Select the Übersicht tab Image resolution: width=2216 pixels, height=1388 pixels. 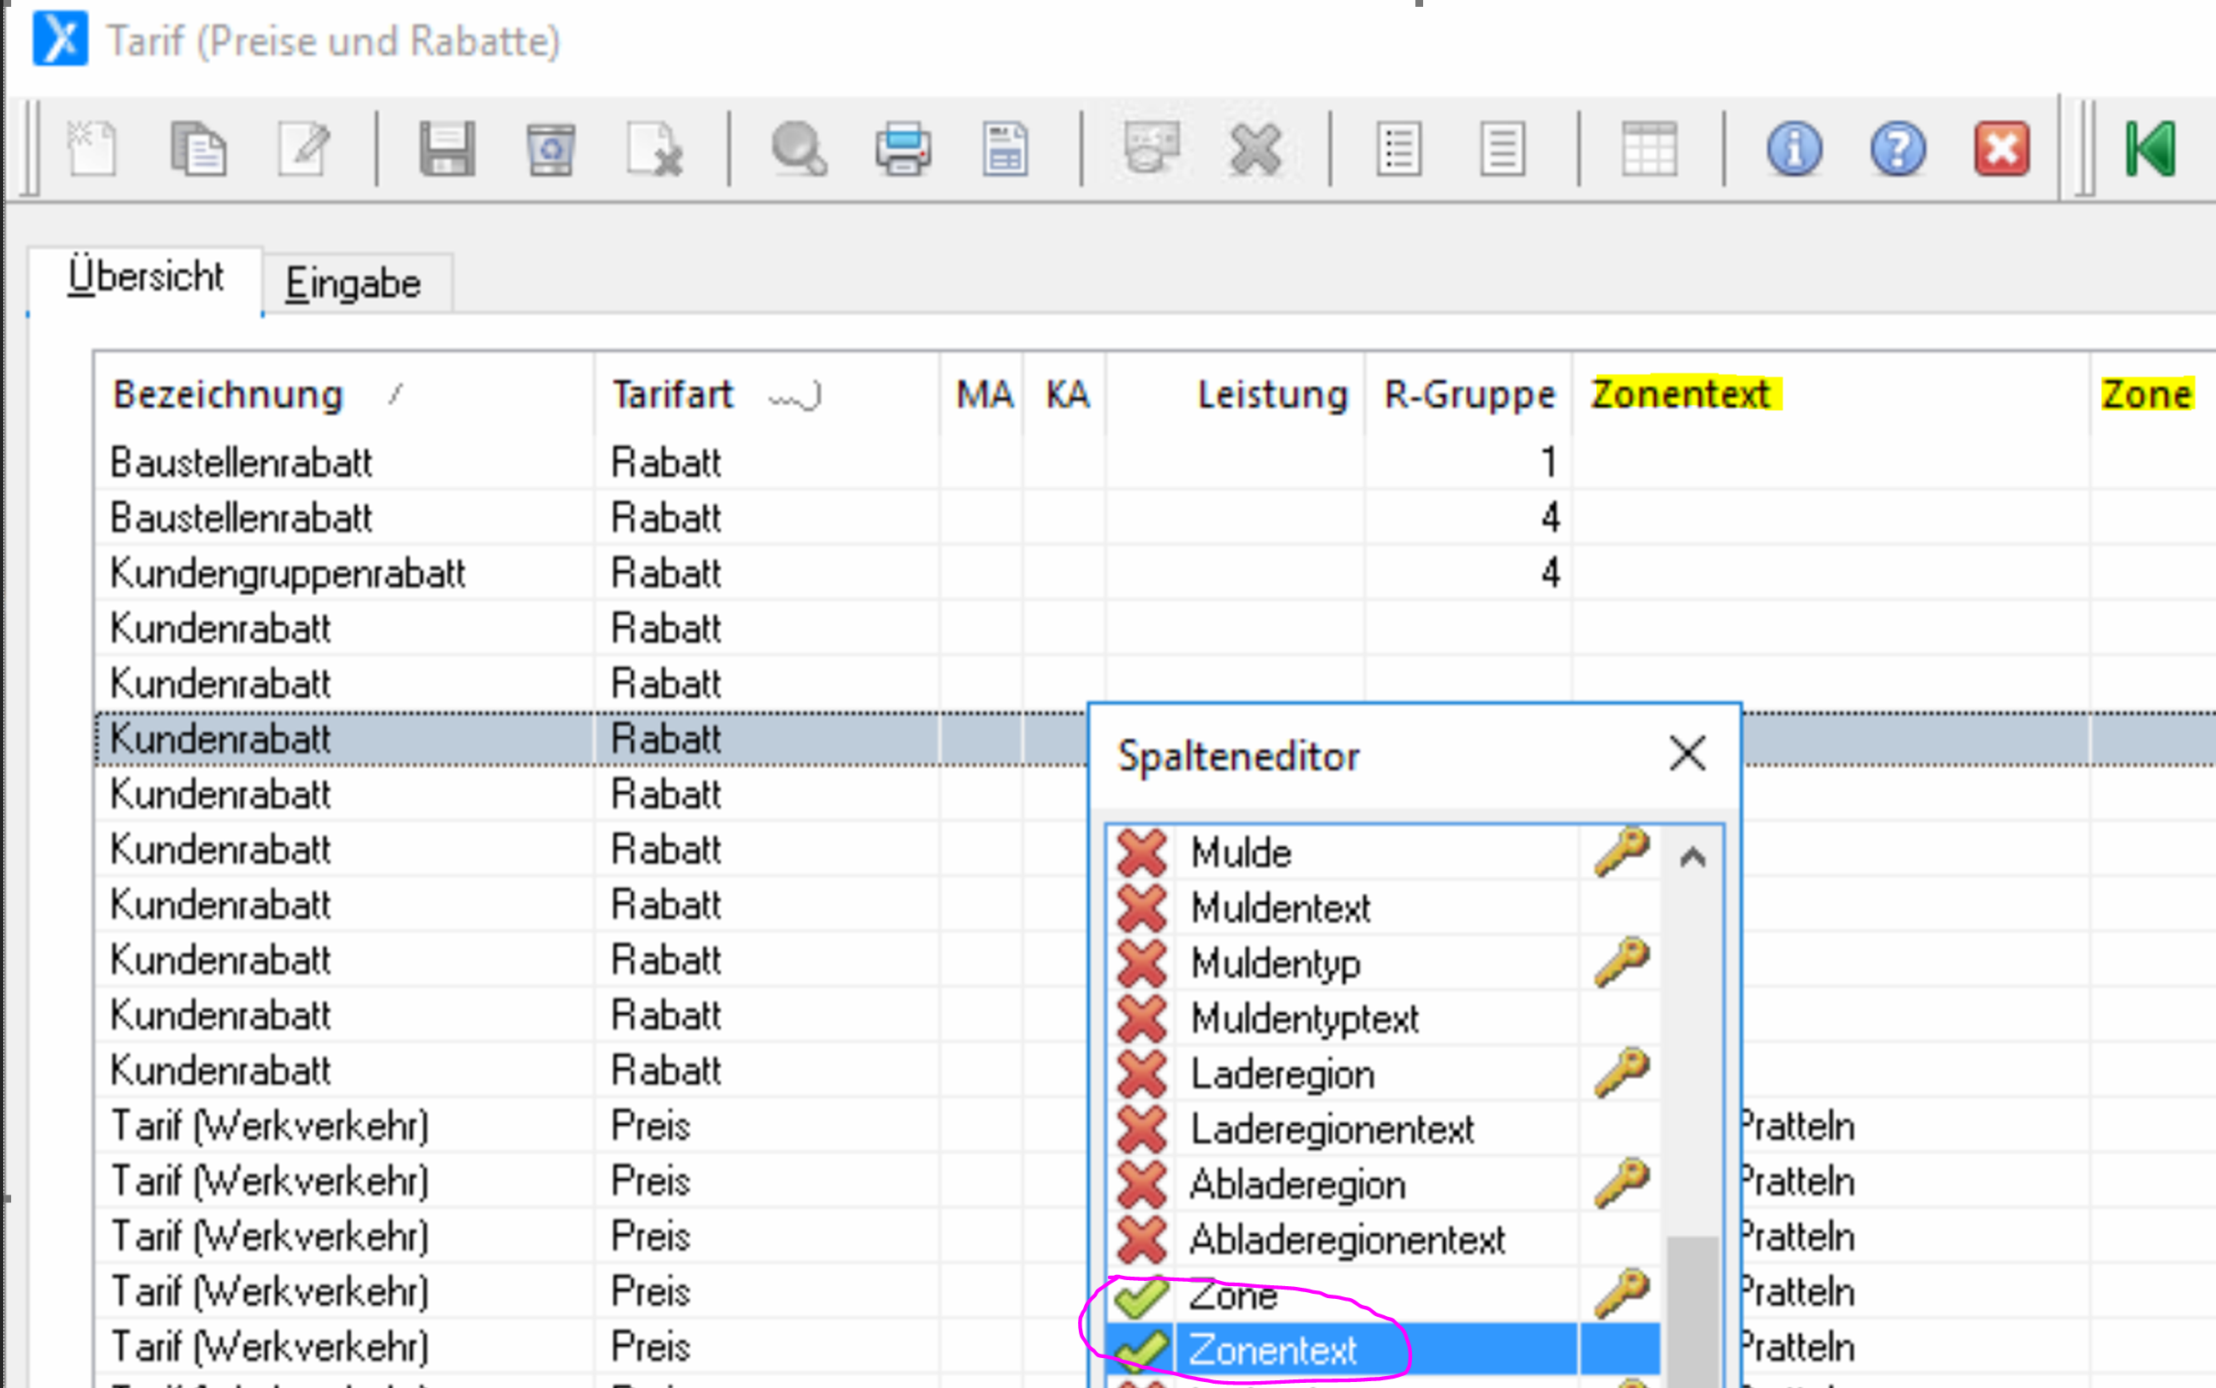(145, 277)
